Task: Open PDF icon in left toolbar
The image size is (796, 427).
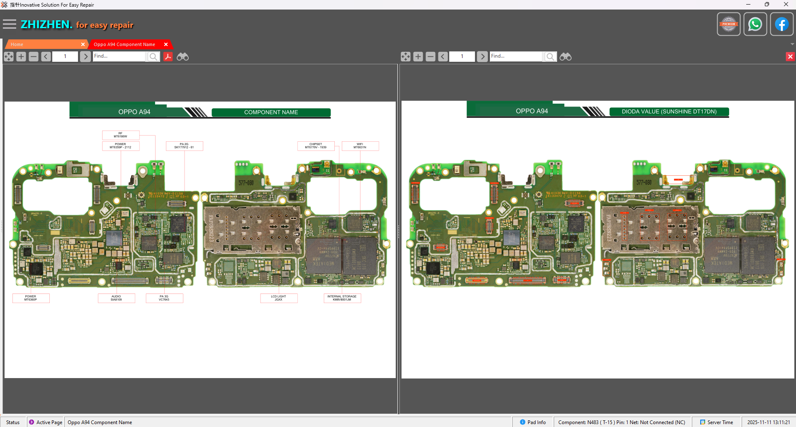Action: (x=168, y=56)
